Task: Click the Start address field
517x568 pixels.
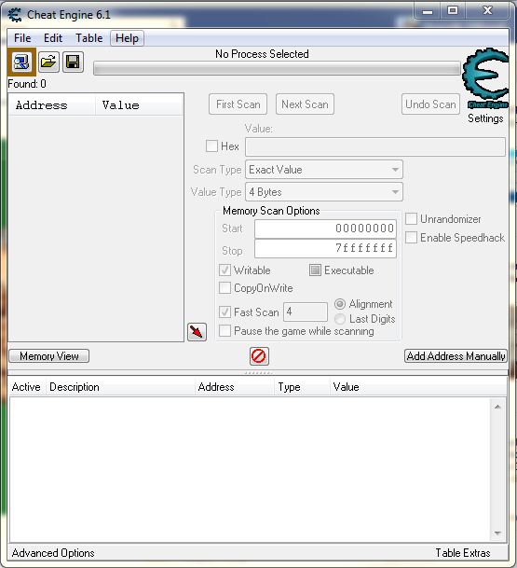Action: pos(325,229)
